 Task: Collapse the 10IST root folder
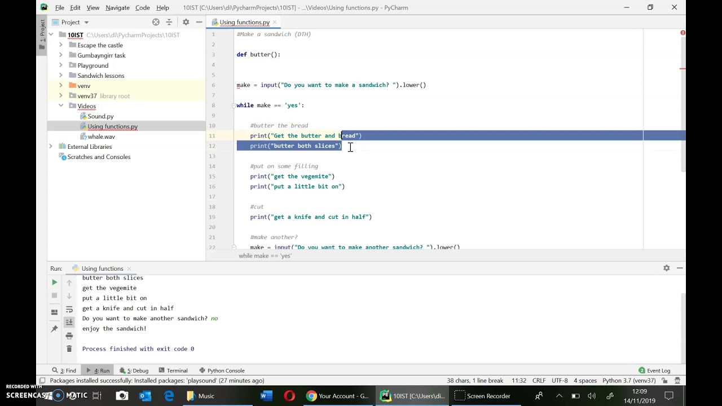[51, 35]
